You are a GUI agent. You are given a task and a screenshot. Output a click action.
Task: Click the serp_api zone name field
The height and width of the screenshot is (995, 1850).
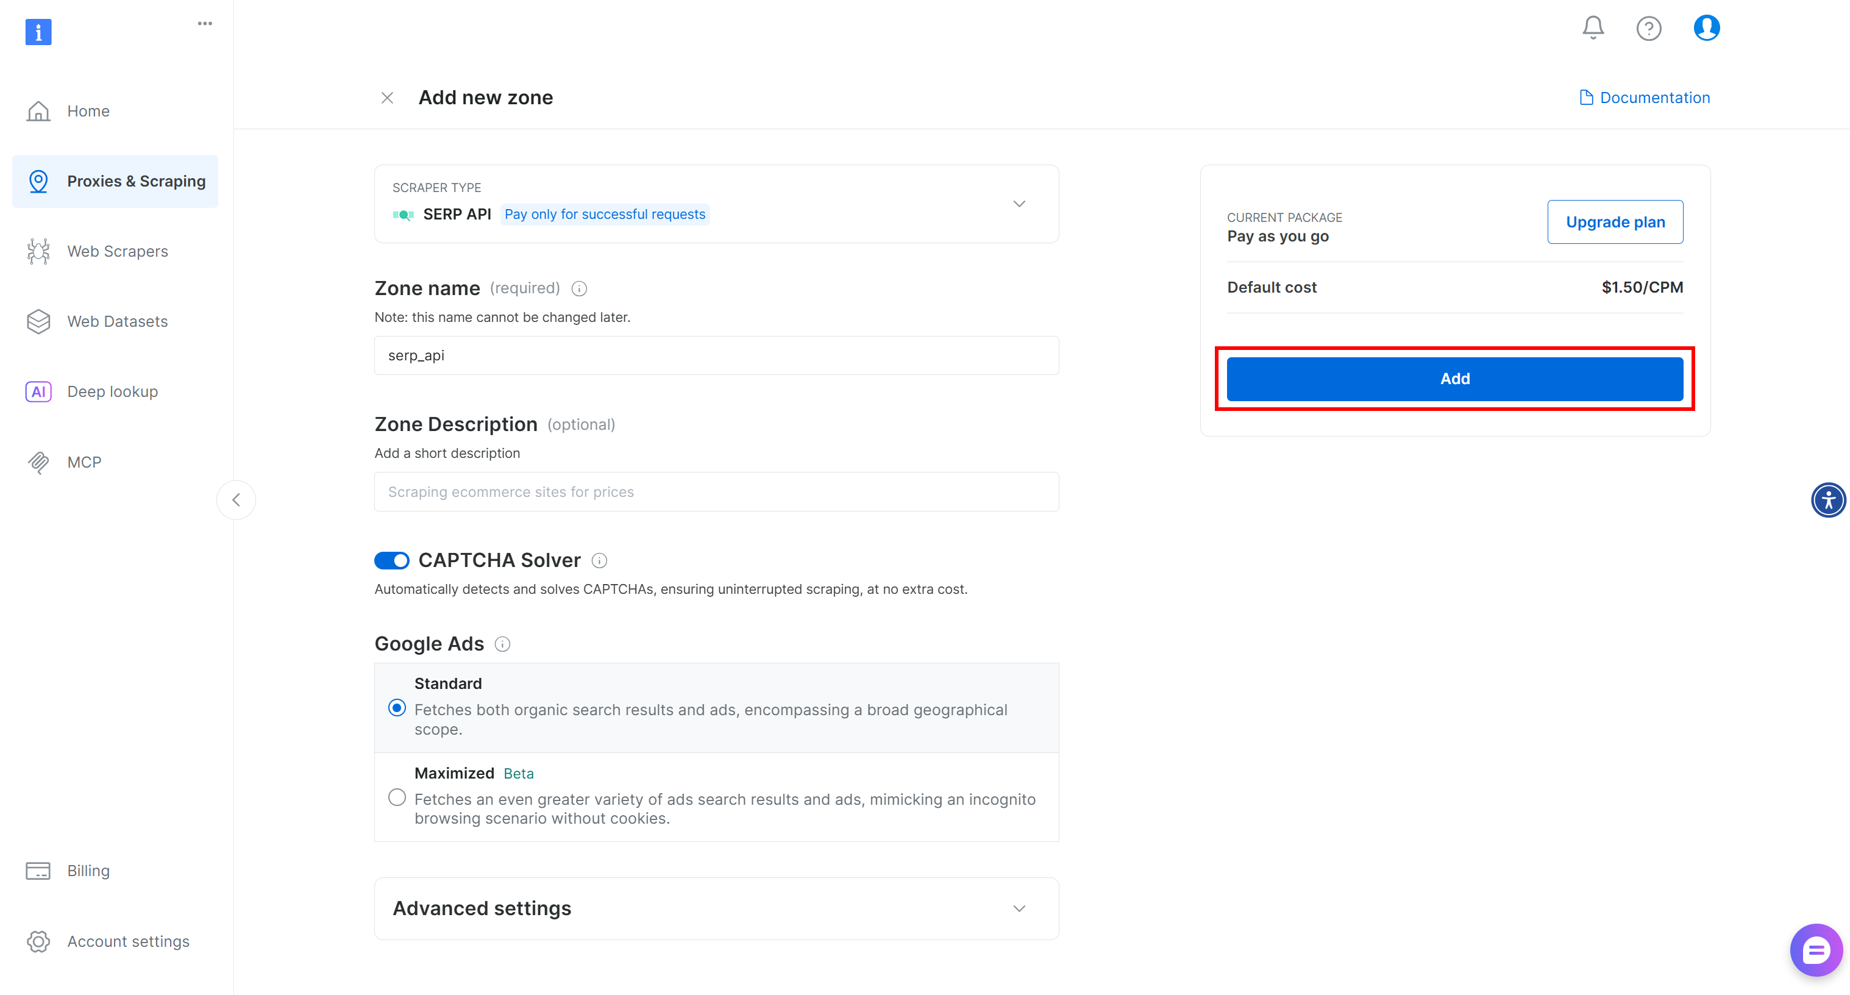715,355
